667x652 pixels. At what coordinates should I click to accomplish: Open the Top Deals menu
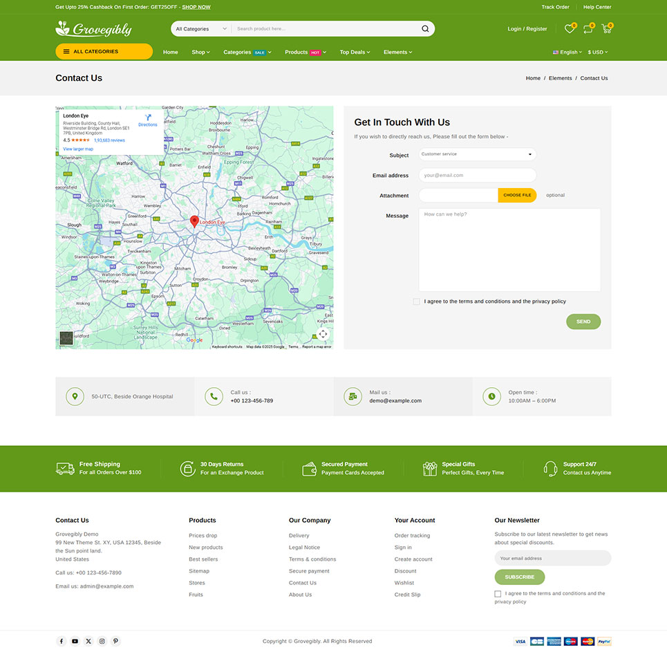tap(355, 52)
